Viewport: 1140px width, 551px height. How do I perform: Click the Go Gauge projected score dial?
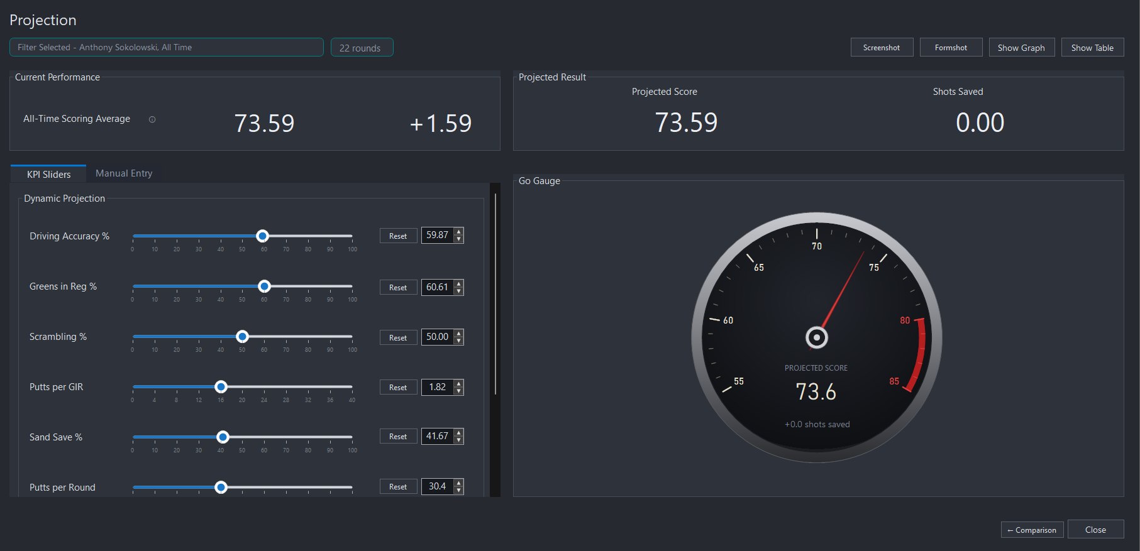click(x=816, y=337)
